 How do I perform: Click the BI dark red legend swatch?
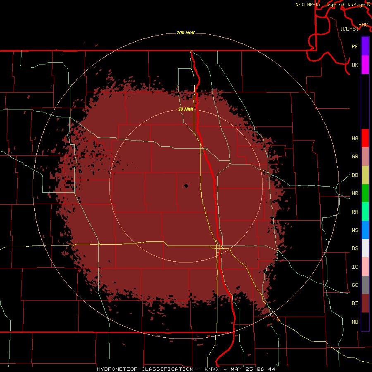[x=365, y=303]
